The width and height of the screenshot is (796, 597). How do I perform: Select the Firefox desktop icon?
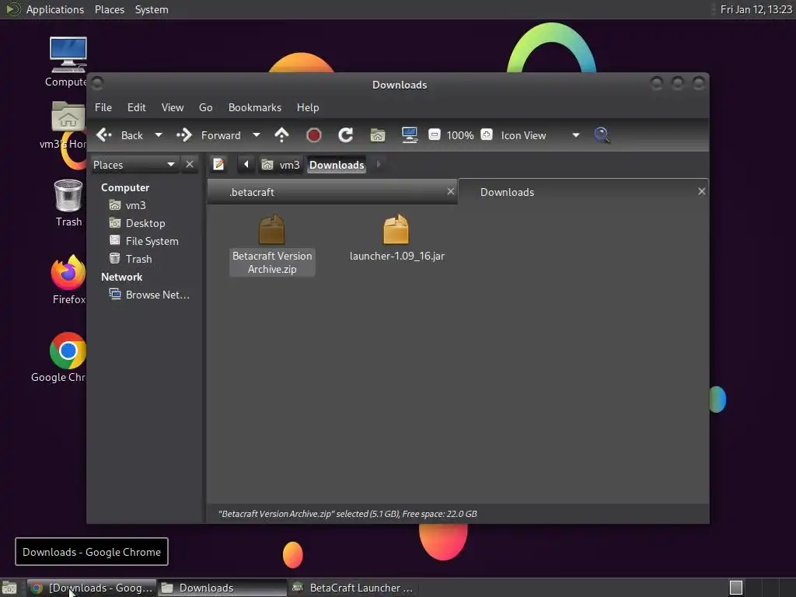coord(68,279)
